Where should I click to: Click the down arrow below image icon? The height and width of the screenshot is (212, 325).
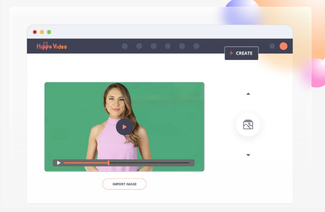248,155
